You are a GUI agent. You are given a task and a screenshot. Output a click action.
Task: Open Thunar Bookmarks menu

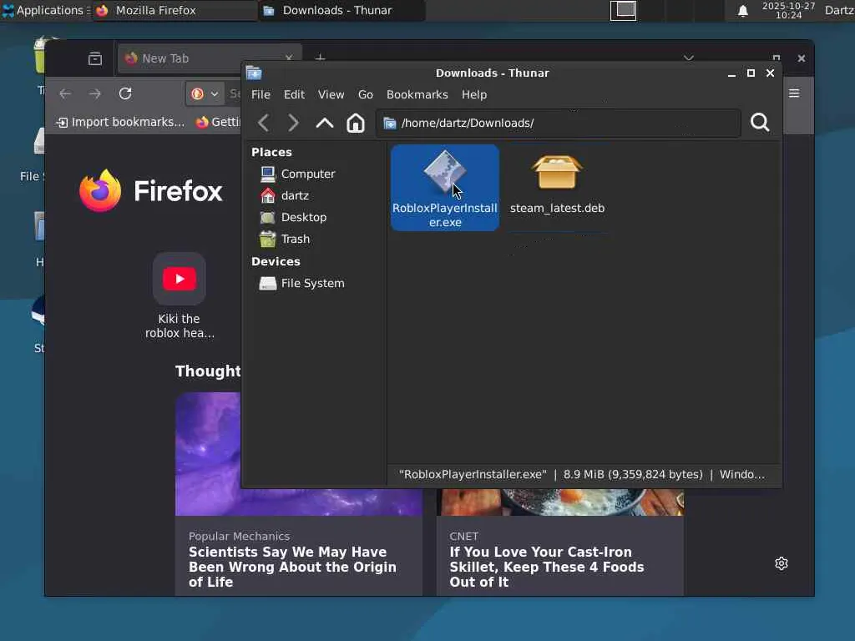417,95
